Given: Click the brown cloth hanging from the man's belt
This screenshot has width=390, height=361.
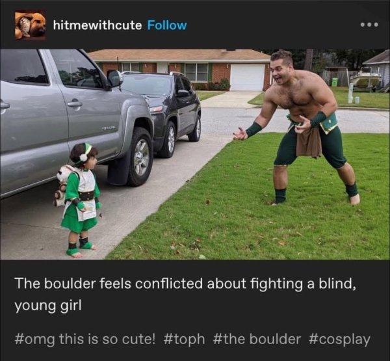Looking at the screenshot, I should [x=309, y=142].
